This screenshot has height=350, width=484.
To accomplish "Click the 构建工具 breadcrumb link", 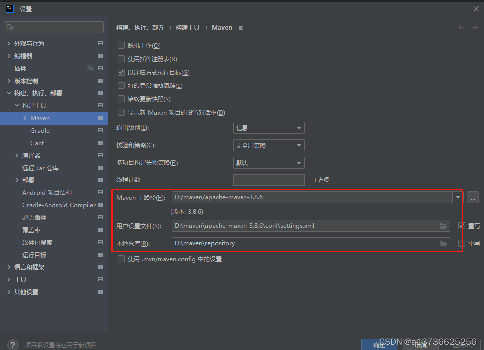I will [188, 28].
